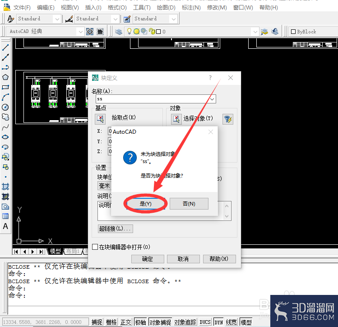Toggle Snap mode in status bar
The height and width of the screenshot is (327, 338).
97,322
